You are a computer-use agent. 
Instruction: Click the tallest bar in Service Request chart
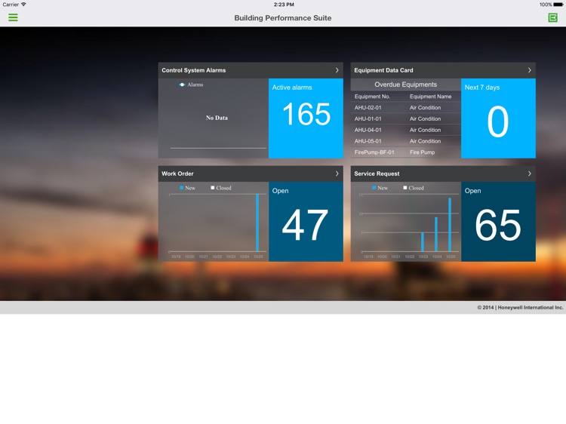[450, 225]
